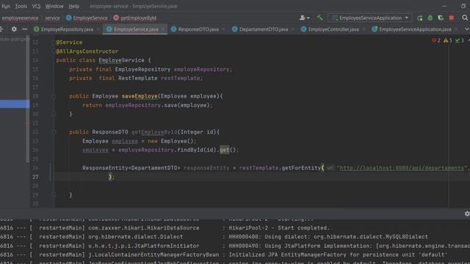
Task: Click the restTemplate field declaration
Action: 180,78
